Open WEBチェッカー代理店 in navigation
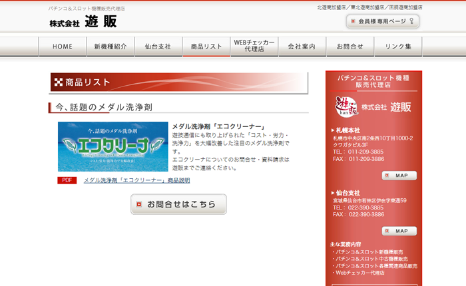The image size is (466, 286). (x=254, y=46)
